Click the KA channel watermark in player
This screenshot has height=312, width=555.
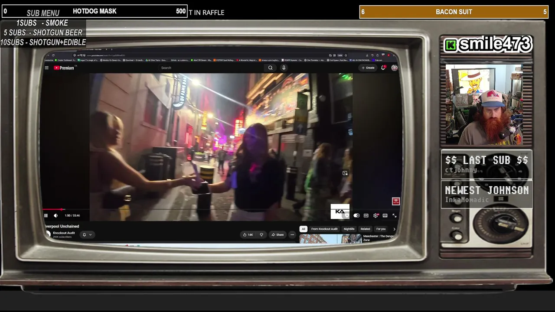[340, 211]
